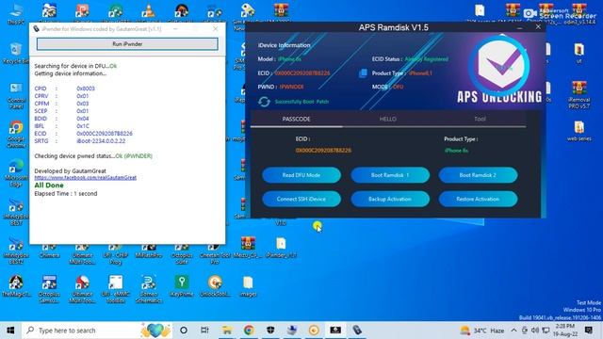Open the notification center icon

coord(588,331)
